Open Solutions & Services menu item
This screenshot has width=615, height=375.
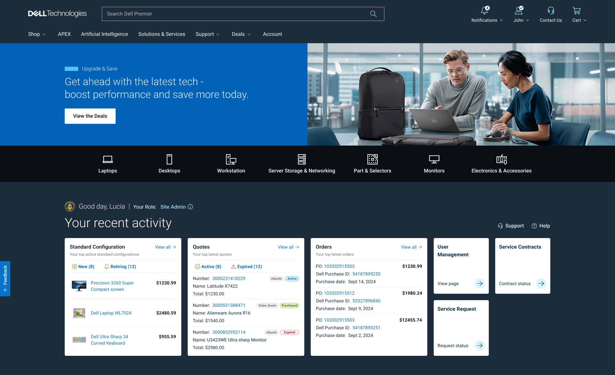point(162,34)
